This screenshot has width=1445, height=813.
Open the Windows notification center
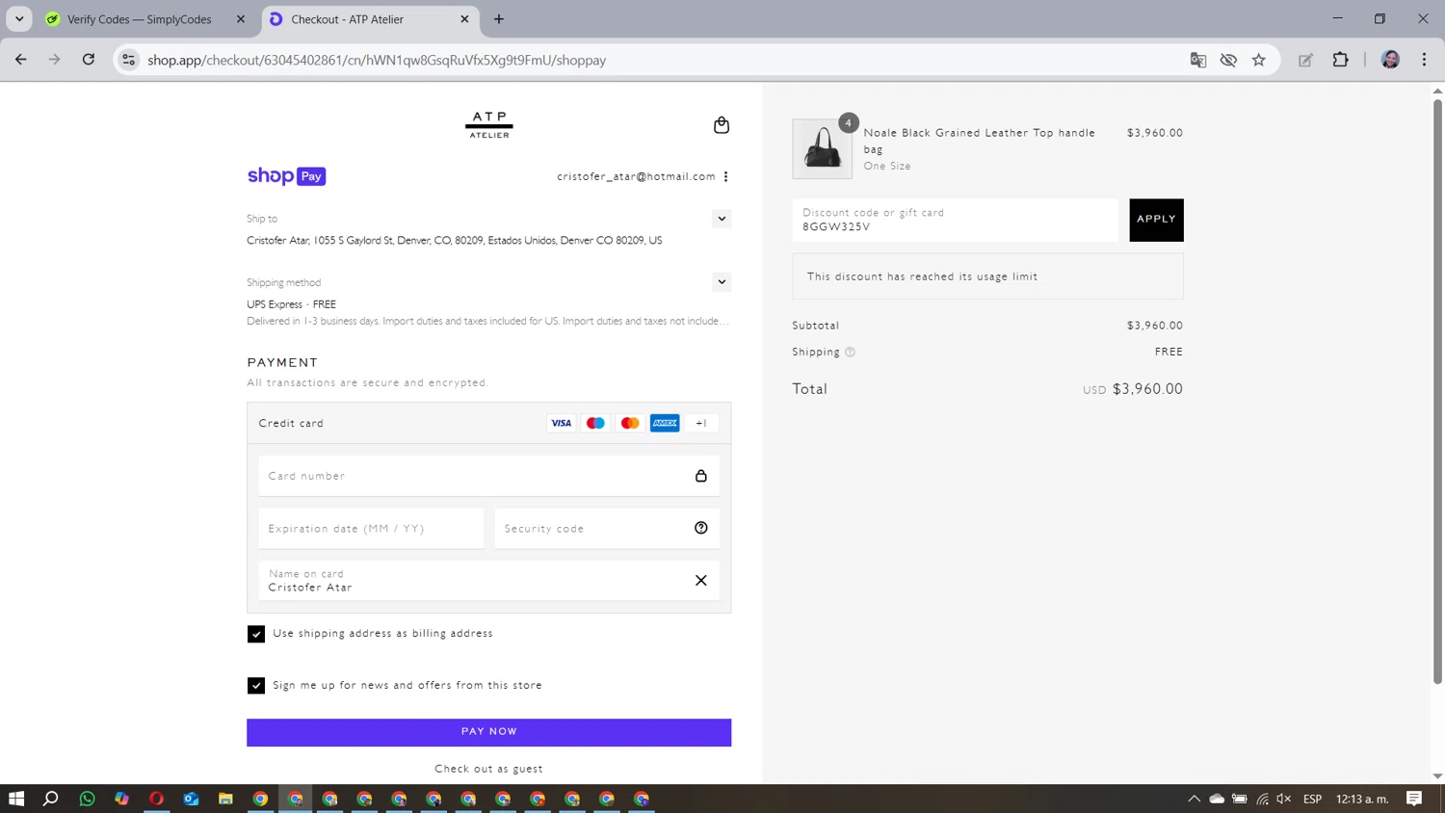coord(1414,799)
